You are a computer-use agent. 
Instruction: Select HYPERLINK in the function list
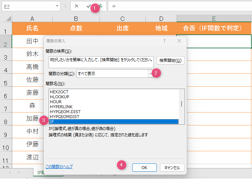pos(61,107)
